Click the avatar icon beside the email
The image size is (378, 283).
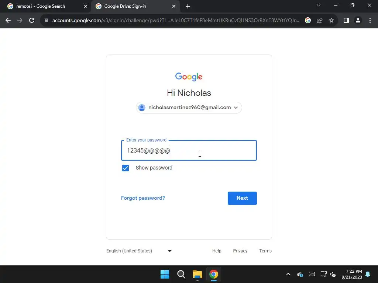click(x=142, y=108)
